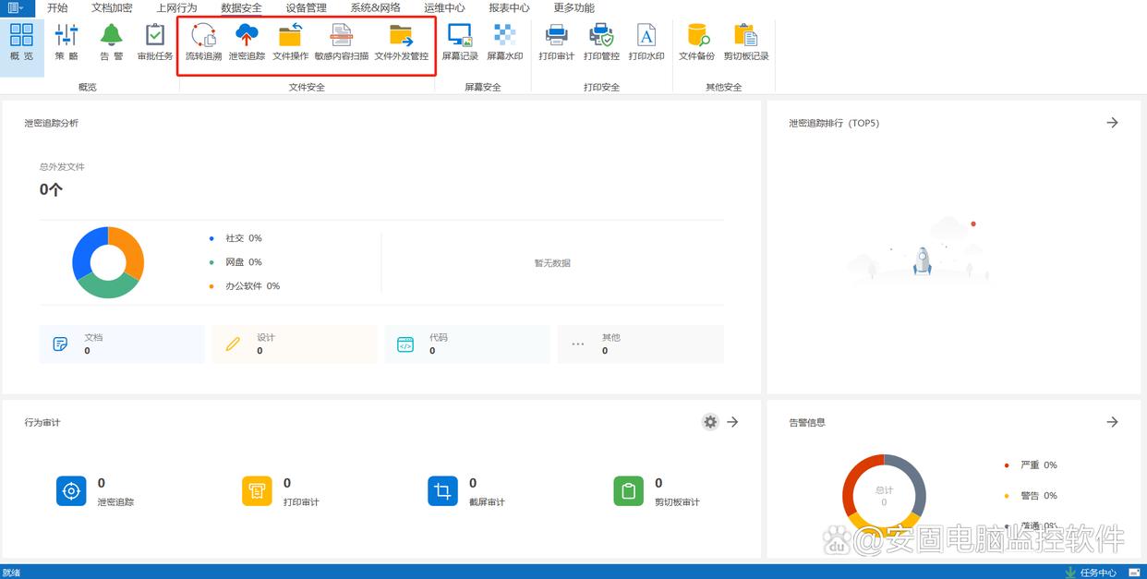Open the 更多功能 menu
Screen dimensions: 1147x579
tap(573, 8)
